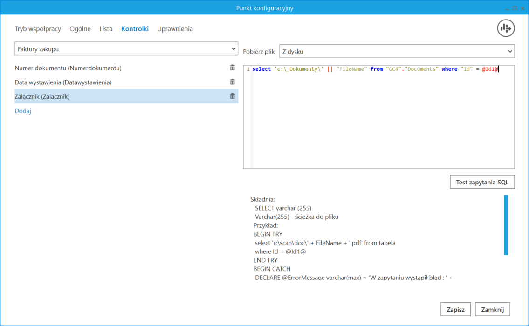Click the round import icon at top right
Viewport: 529px width, 326px height.
[506, 28]
